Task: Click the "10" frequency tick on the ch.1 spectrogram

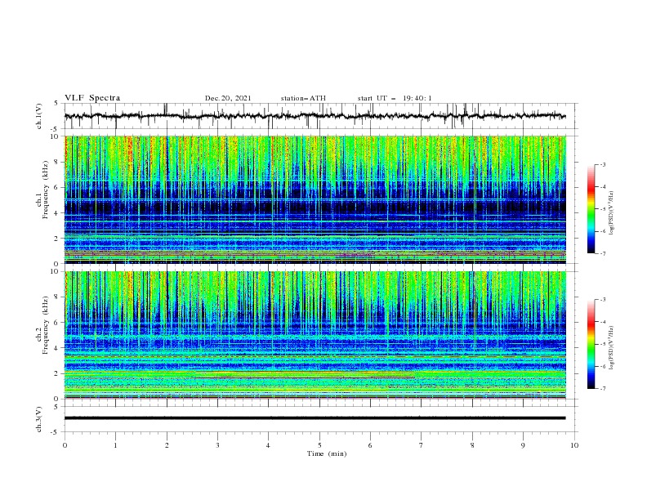Action: (56, 136)
